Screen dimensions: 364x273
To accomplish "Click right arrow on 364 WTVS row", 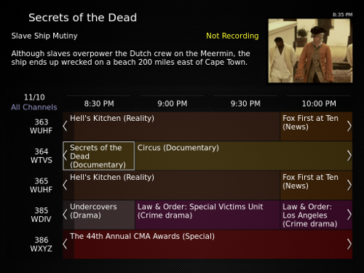I will coord(349,156).
